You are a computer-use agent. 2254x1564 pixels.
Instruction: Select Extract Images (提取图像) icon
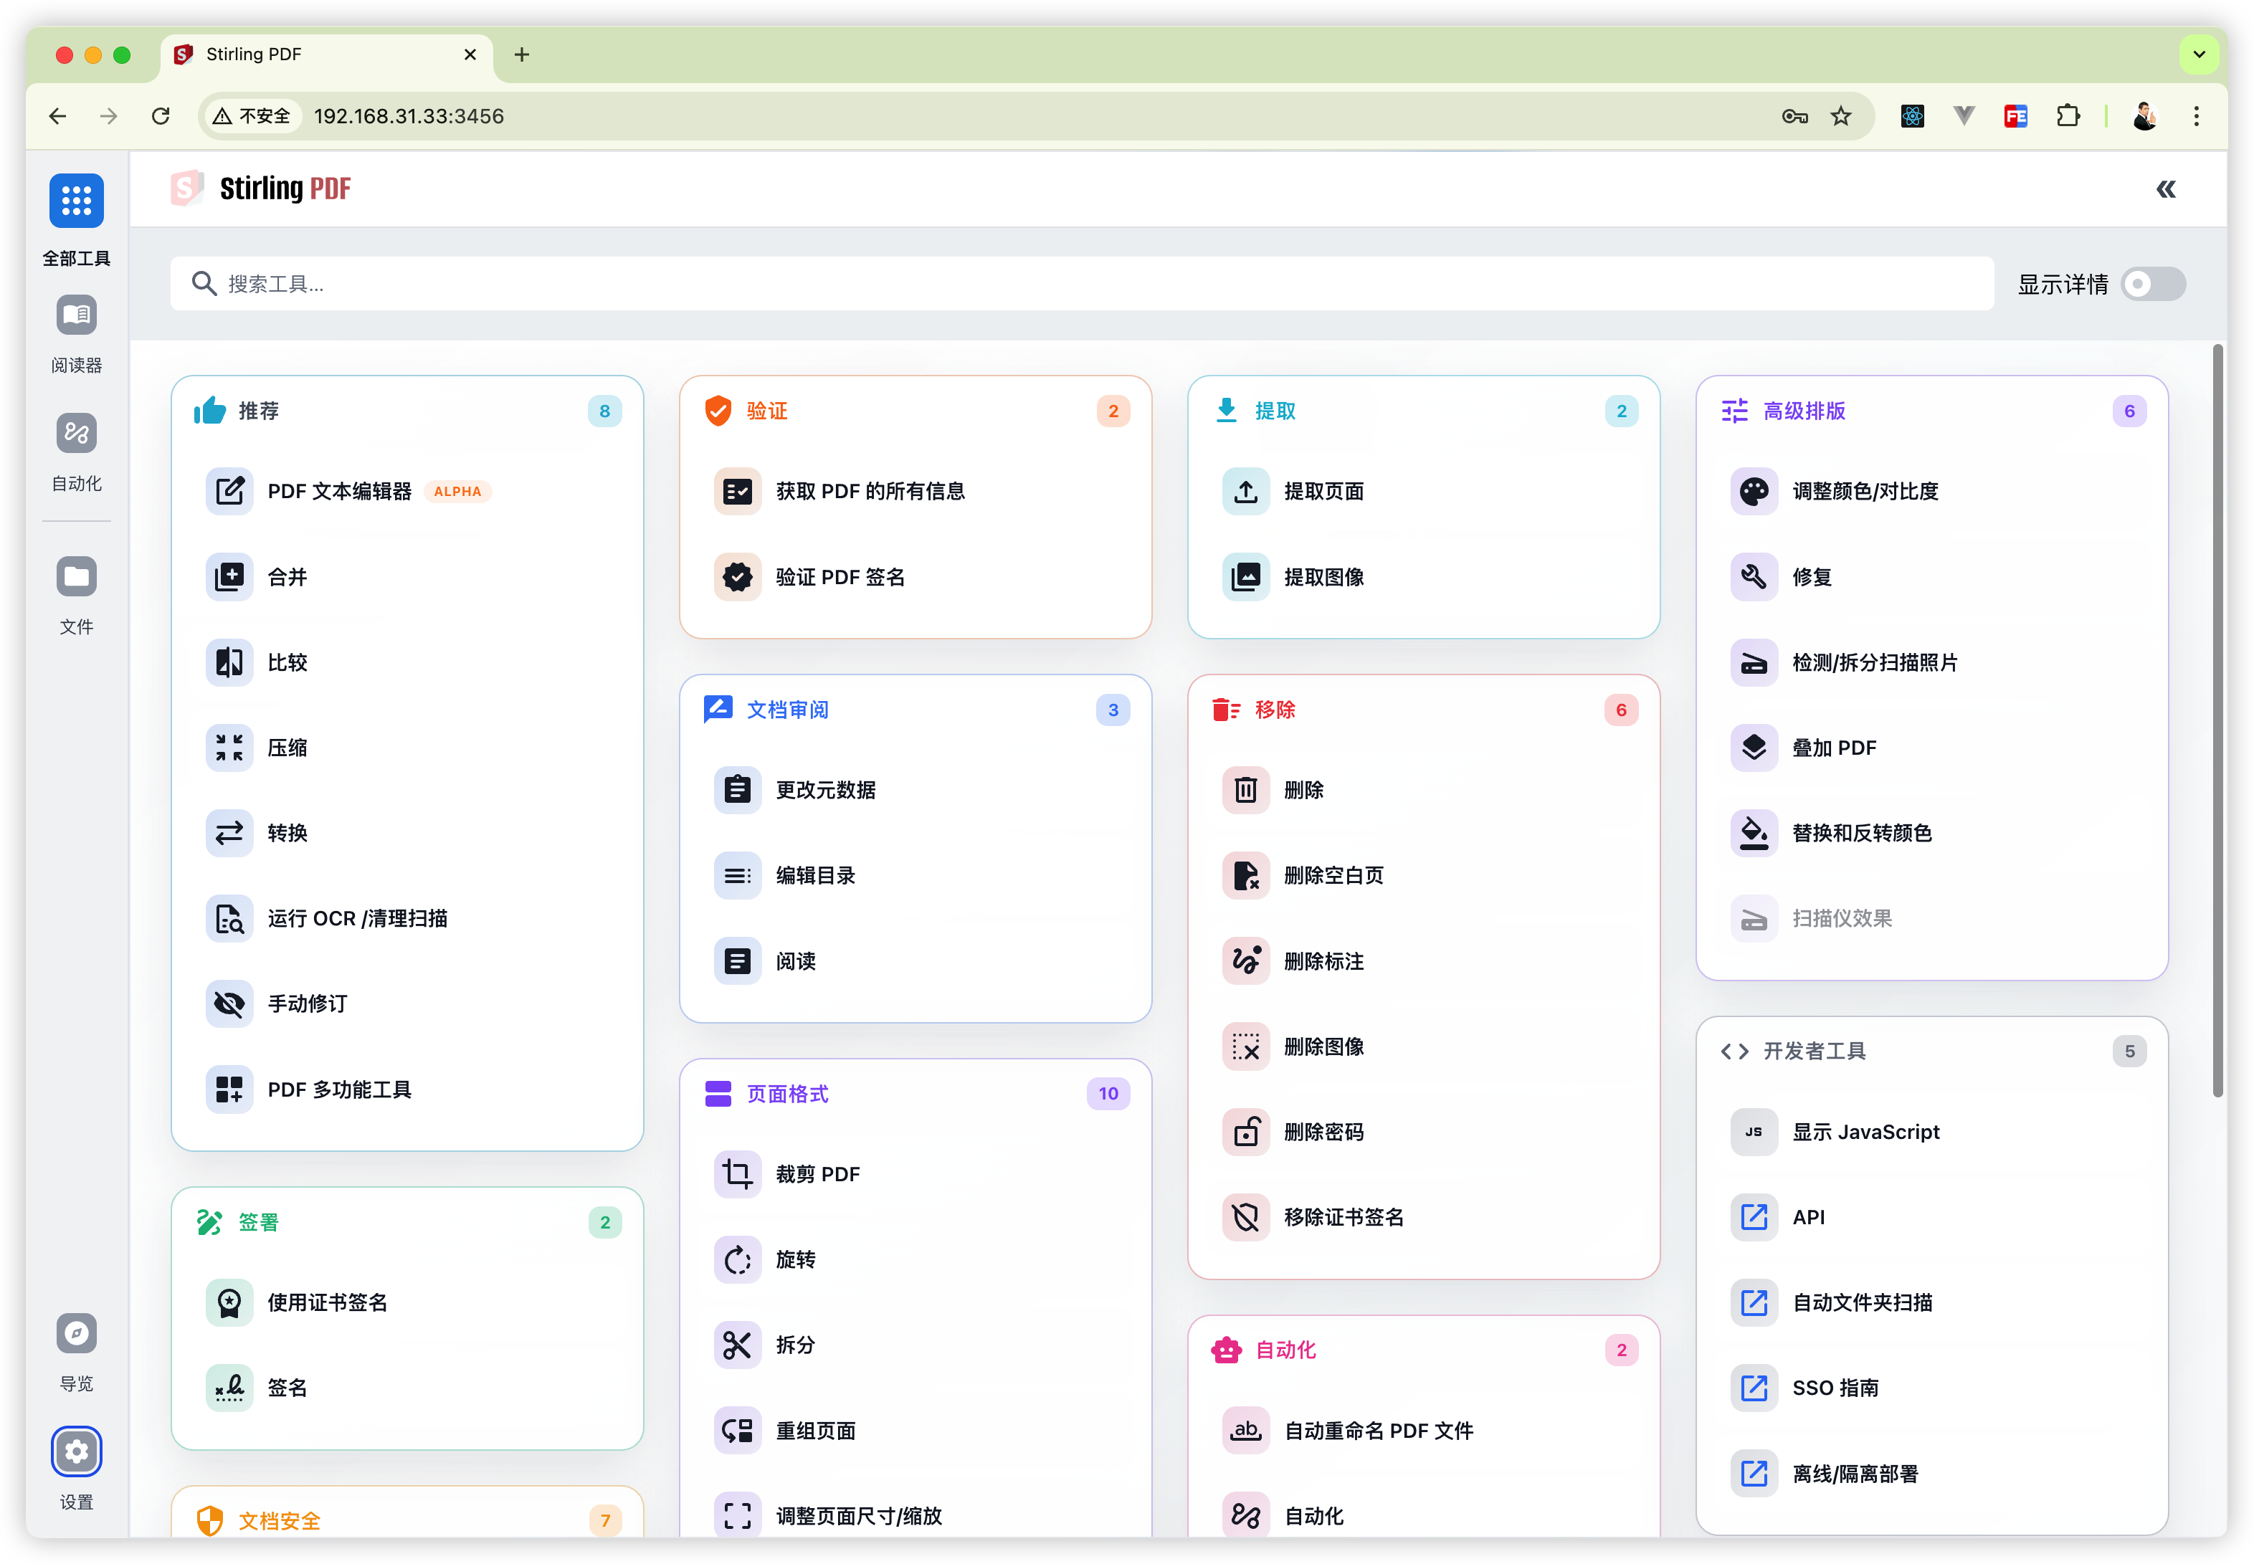1245,576
